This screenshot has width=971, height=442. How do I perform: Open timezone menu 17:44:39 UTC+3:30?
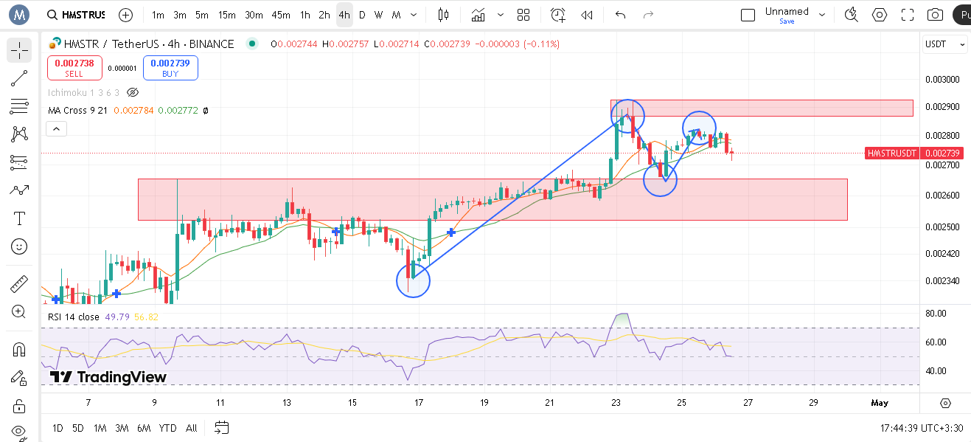point(922,428)
